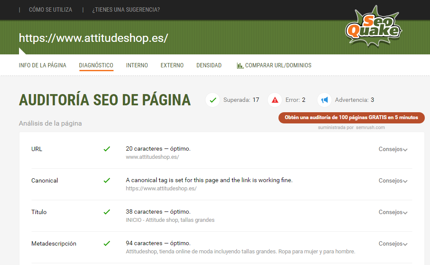
Task: Show Consejos tips for the Título row
Action: point(393,212)
